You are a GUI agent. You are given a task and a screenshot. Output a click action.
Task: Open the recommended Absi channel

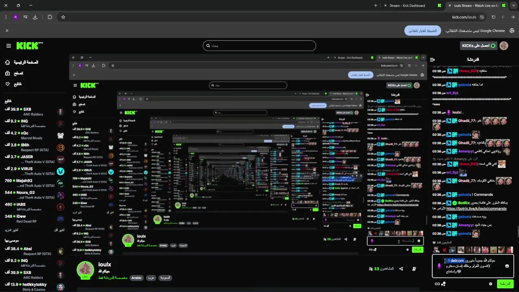point(34,251)
